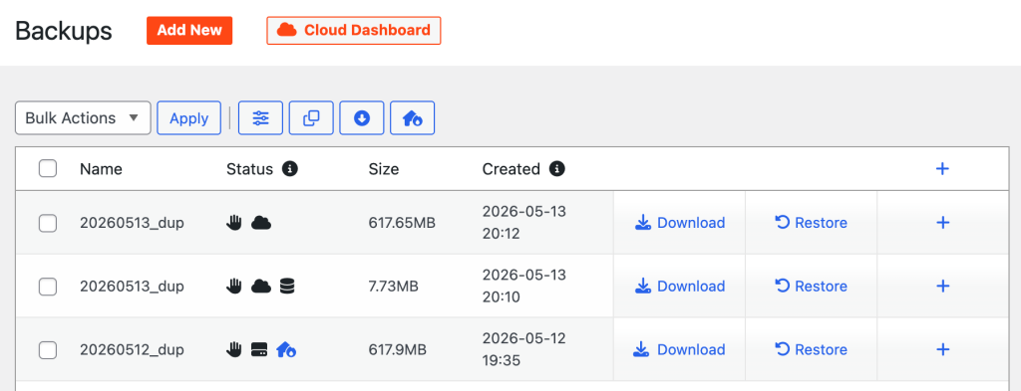
Task: Click the info icon next to Created
Action: click(x=556, y=169)
